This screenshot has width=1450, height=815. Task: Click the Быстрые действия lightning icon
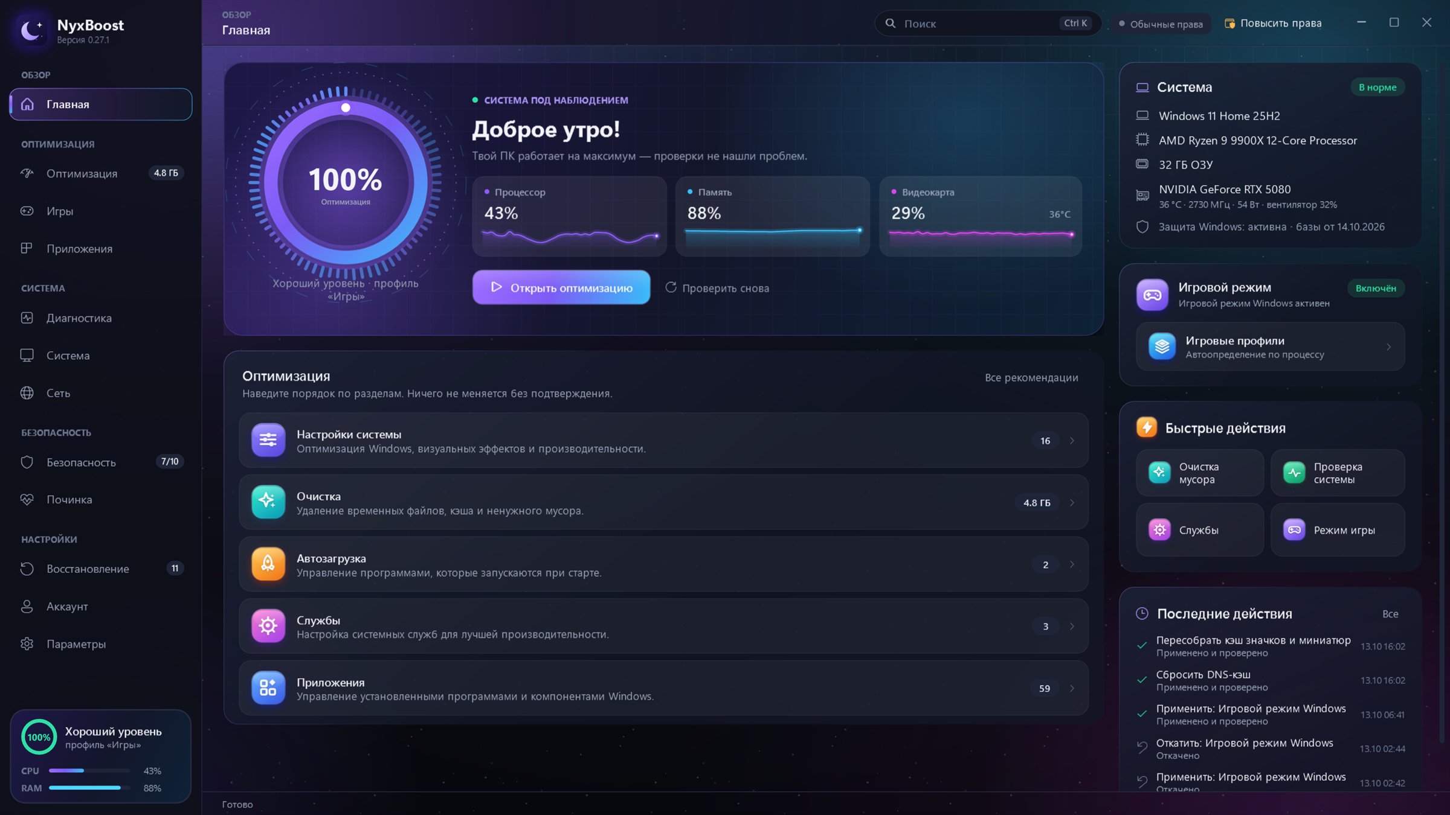click(x=1146, y=427)
